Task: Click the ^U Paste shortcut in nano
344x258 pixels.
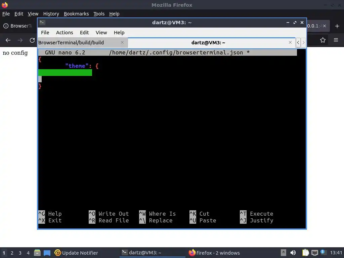Action: [203, 220]
